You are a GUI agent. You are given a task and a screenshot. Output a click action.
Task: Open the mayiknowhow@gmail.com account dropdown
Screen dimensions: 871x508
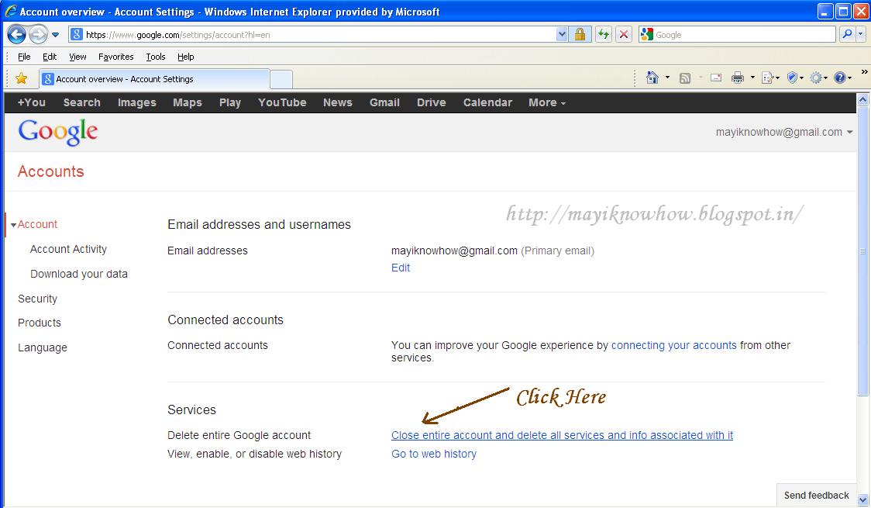tap(783, 133)
